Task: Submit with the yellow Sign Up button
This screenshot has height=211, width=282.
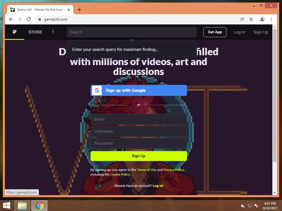Action: pos(139,156)
